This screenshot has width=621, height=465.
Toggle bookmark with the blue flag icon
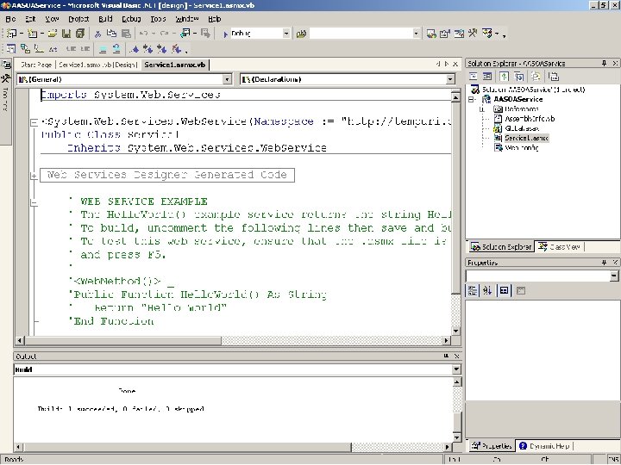tap(135, 49)
